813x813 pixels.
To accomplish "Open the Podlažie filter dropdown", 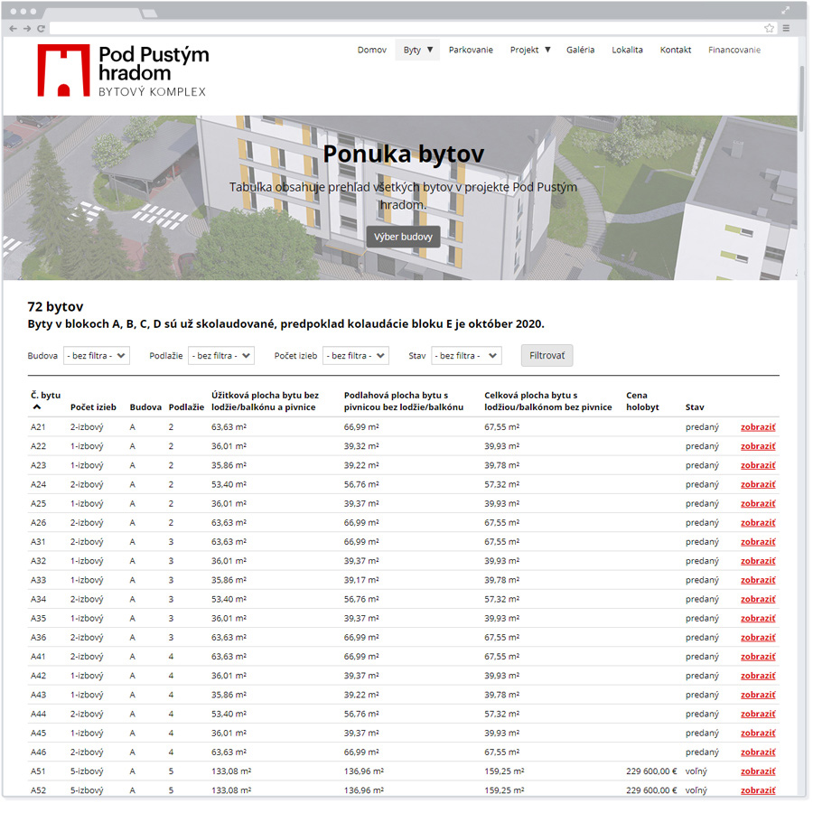I will (221, 356).
